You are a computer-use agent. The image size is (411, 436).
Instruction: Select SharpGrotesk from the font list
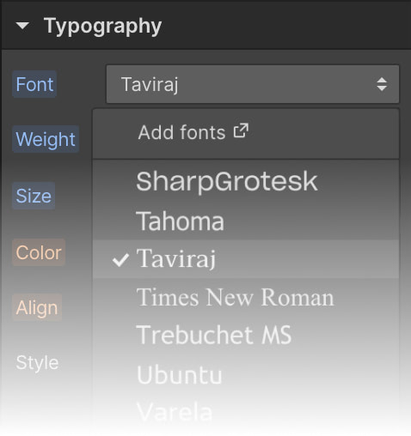point(246,181)
